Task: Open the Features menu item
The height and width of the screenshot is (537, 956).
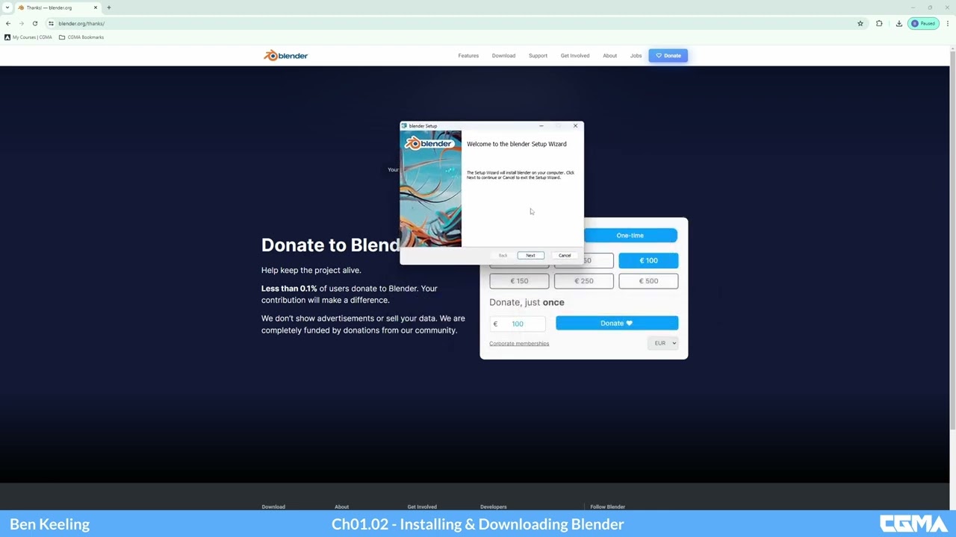Action: point(468,56)
